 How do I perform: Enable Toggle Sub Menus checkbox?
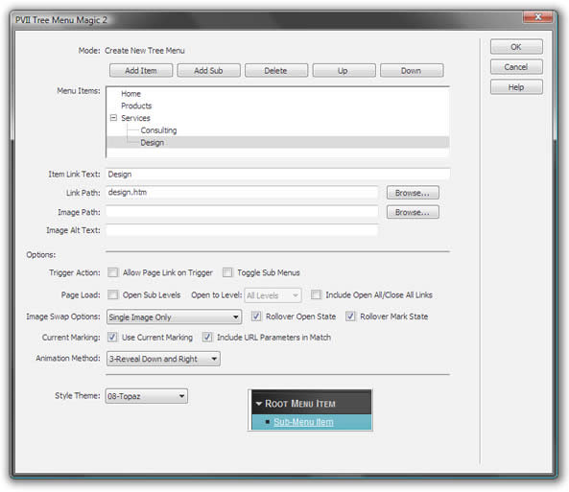227,272
